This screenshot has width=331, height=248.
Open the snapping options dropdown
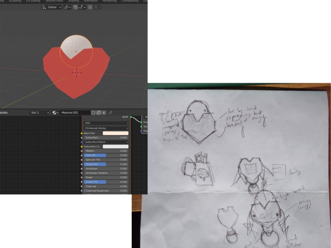coord(82,7)
